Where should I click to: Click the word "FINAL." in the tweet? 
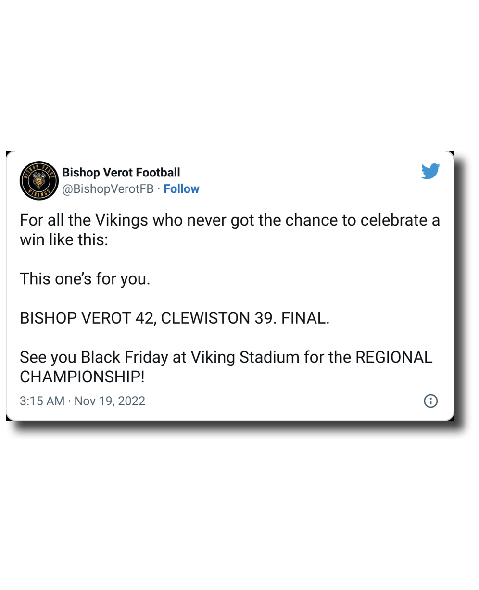[x=305, y=318]
